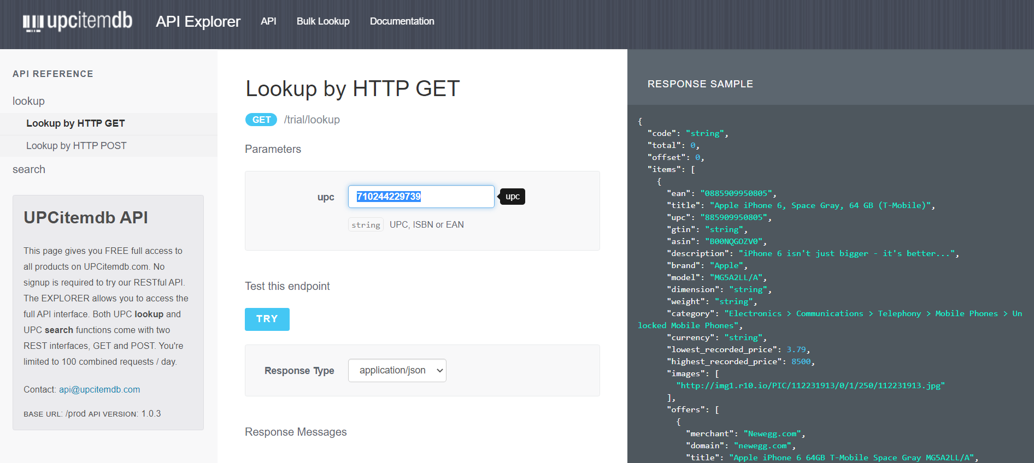Click the Lookup by HTTP GET heading
The image size is (1034, 463).
click(352, 88)
